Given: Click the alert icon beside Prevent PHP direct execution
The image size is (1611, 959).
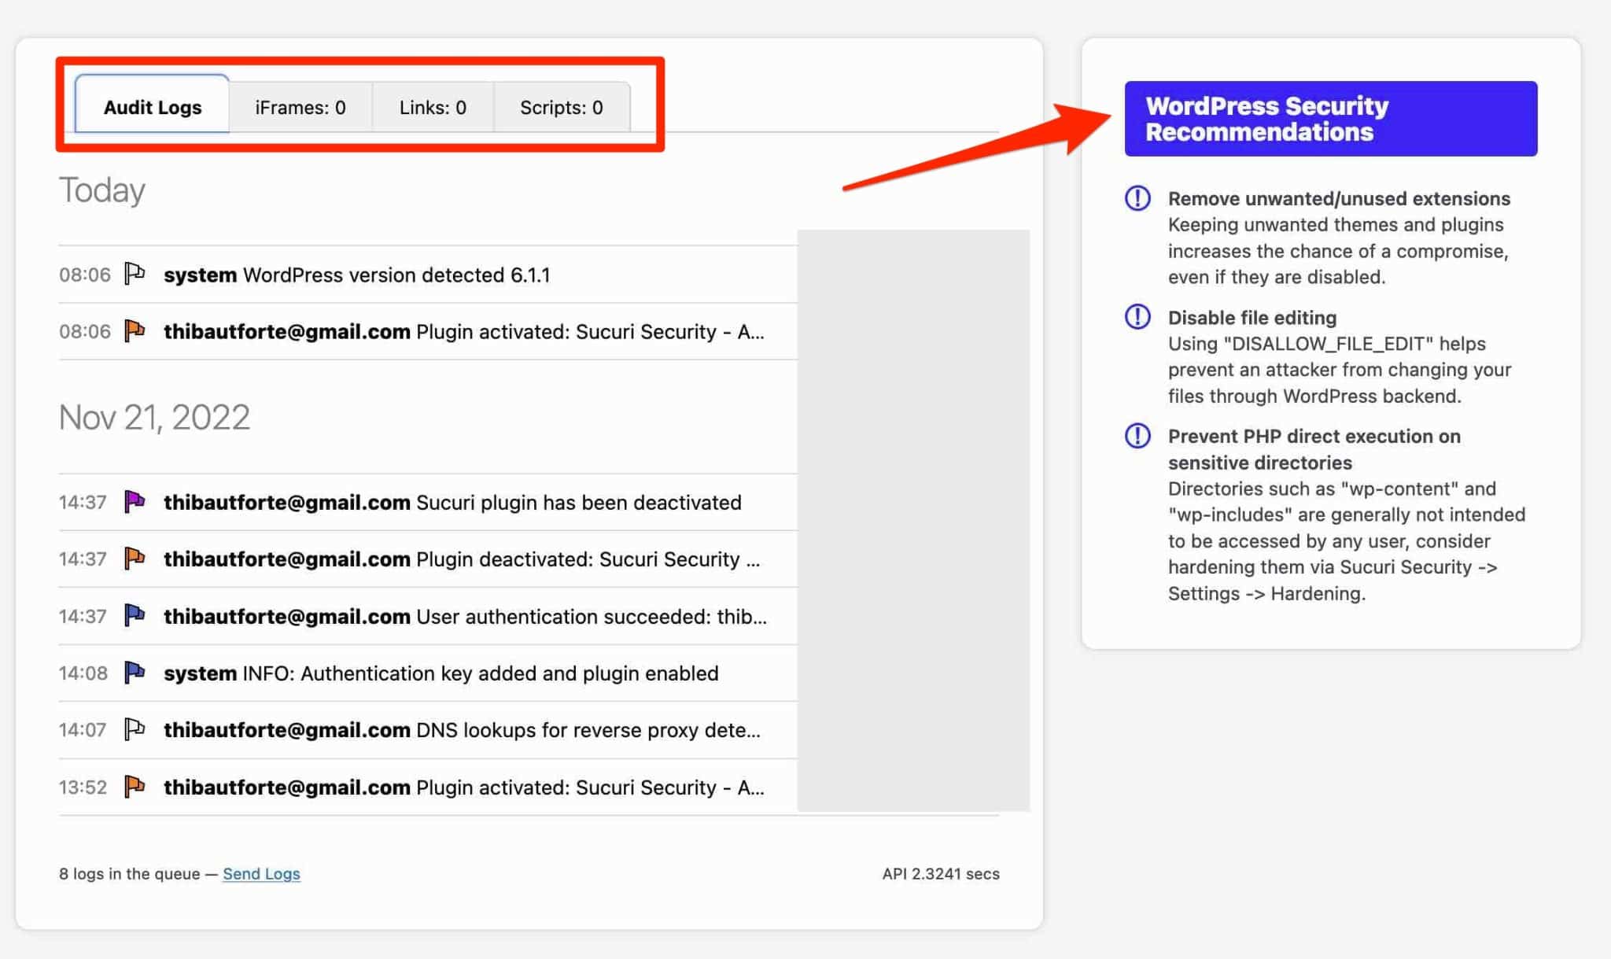Looking at the screenshot, I should click(x=1137, y=435).
